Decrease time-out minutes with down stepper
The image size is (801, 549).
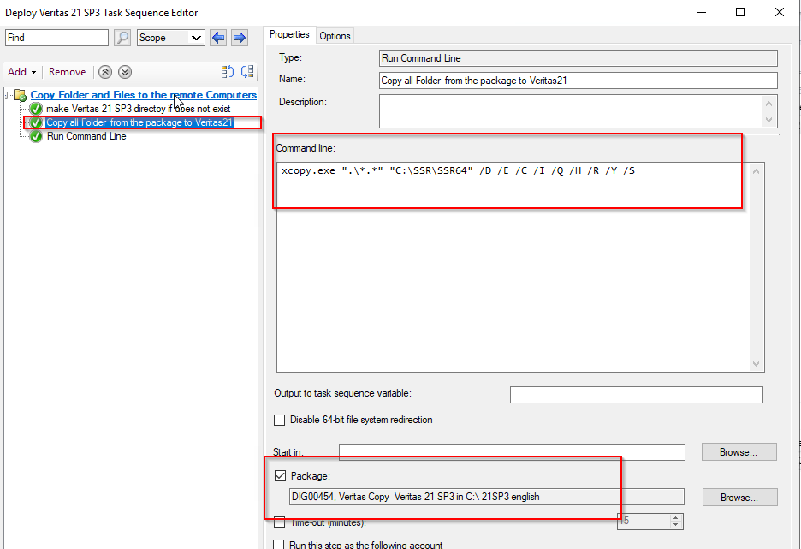point(676,526)
